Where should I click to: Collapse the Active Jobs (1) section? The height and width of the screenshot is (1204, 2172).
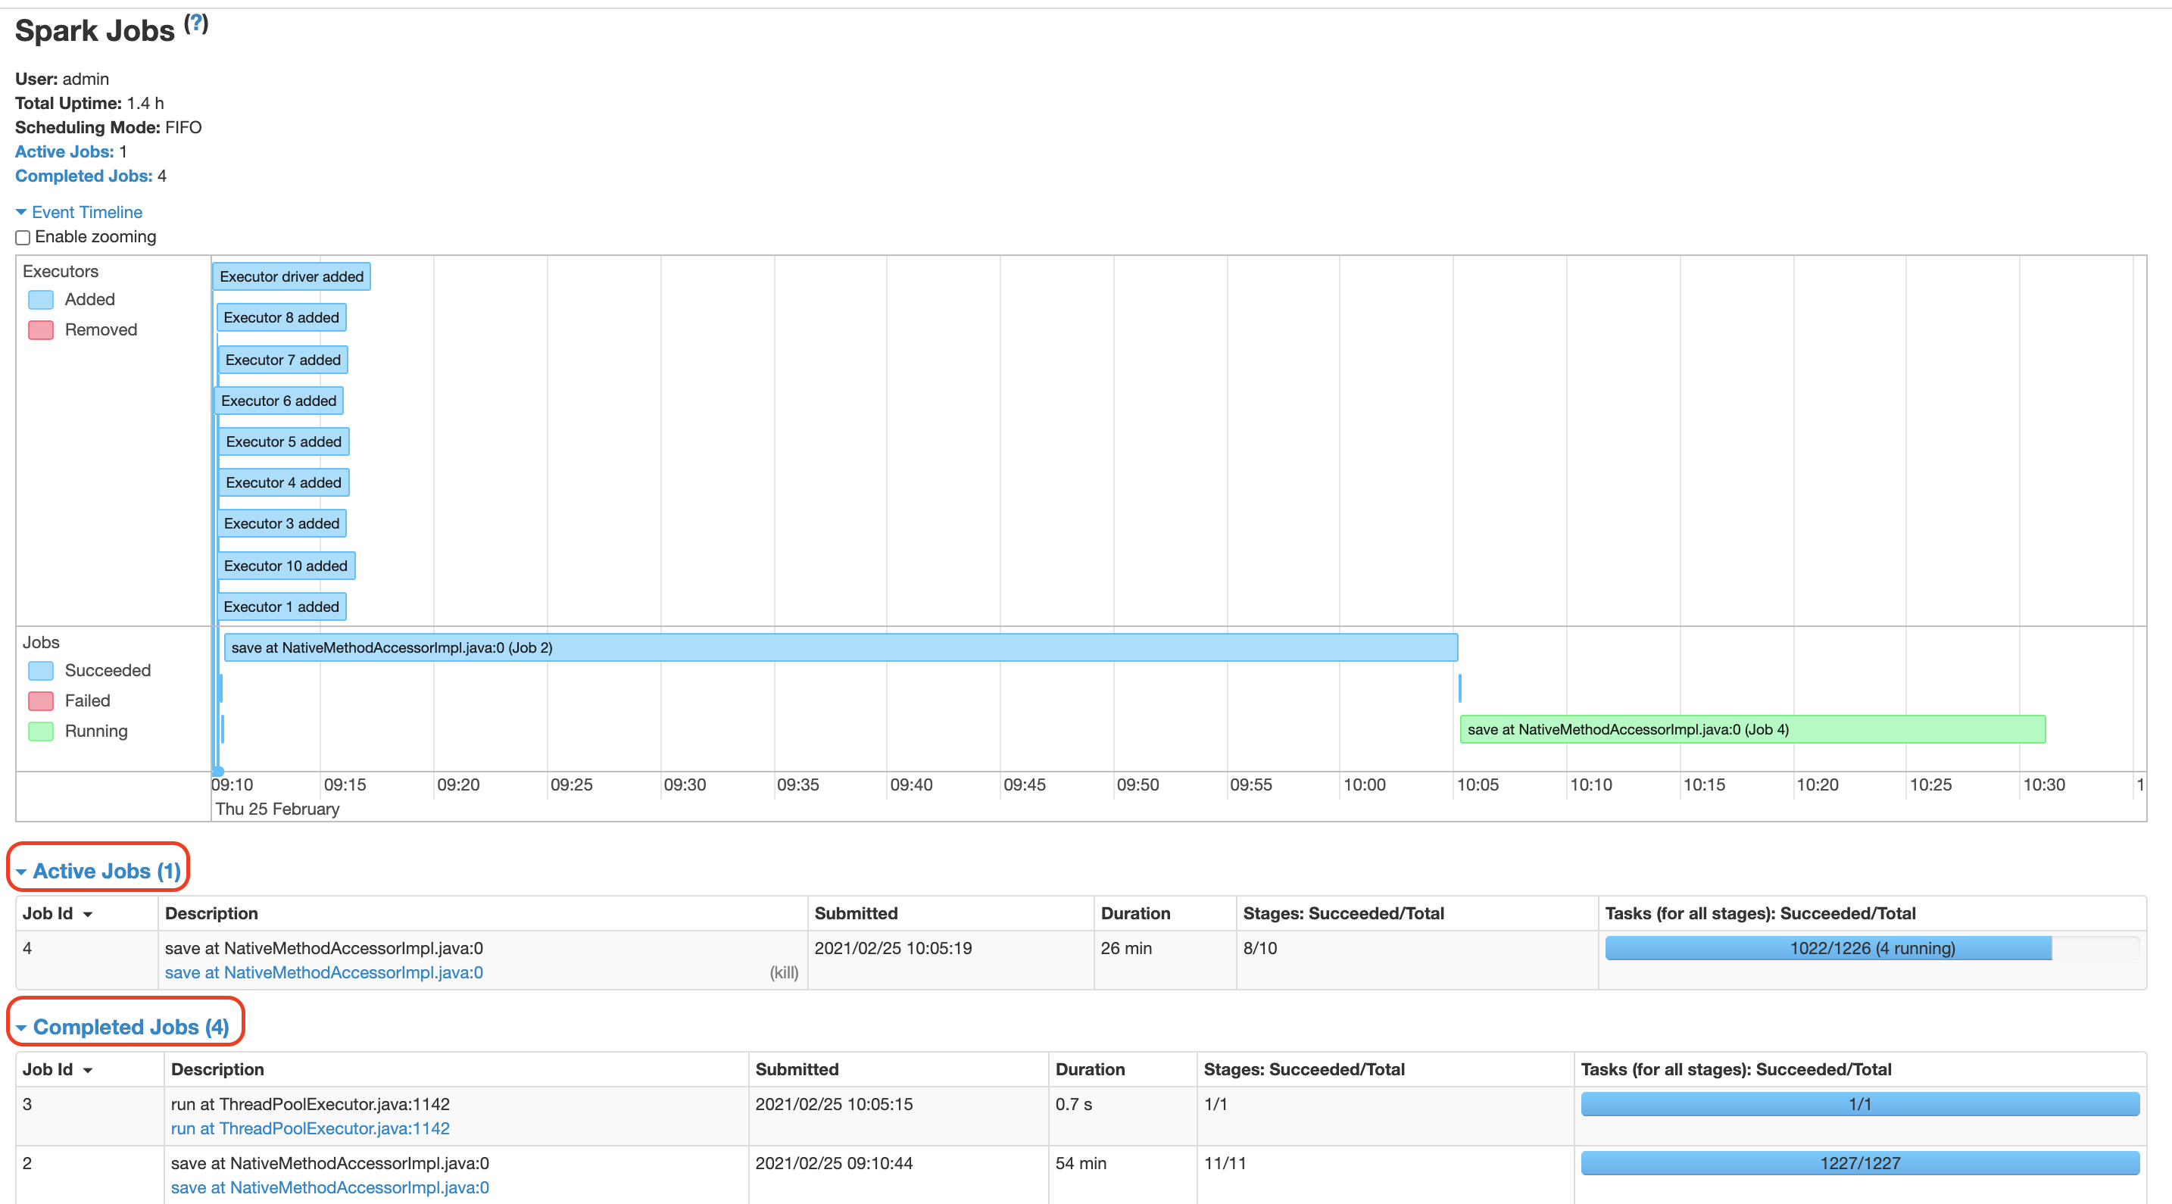[98, 871]
